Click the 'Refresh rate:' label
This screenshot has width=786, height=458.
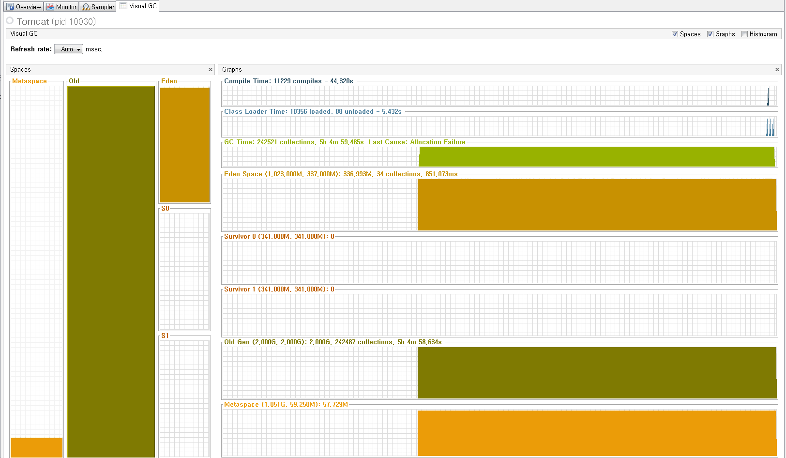(31, 49)
